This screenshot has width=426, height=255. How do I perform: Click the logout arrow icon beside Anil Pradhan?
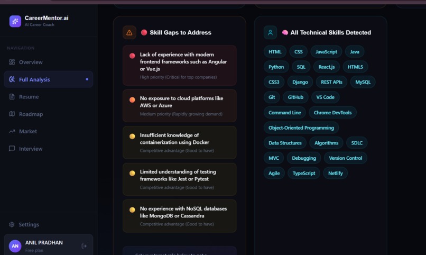coord(84,246)
